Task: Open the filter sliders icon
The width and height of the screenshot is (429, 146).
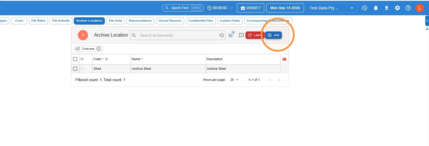Action: pyautogui.click(x=231, y=35)
